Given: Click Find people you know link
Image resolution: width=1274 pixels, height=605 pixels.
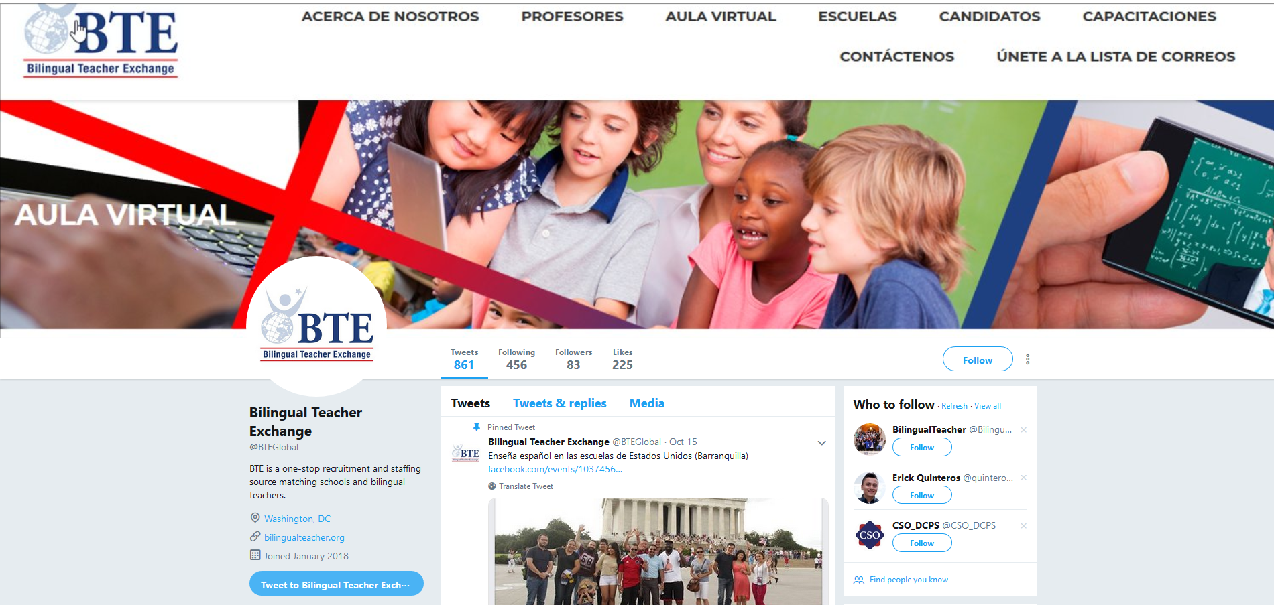Looking at the screenshot, I should [x=909, y=580].
